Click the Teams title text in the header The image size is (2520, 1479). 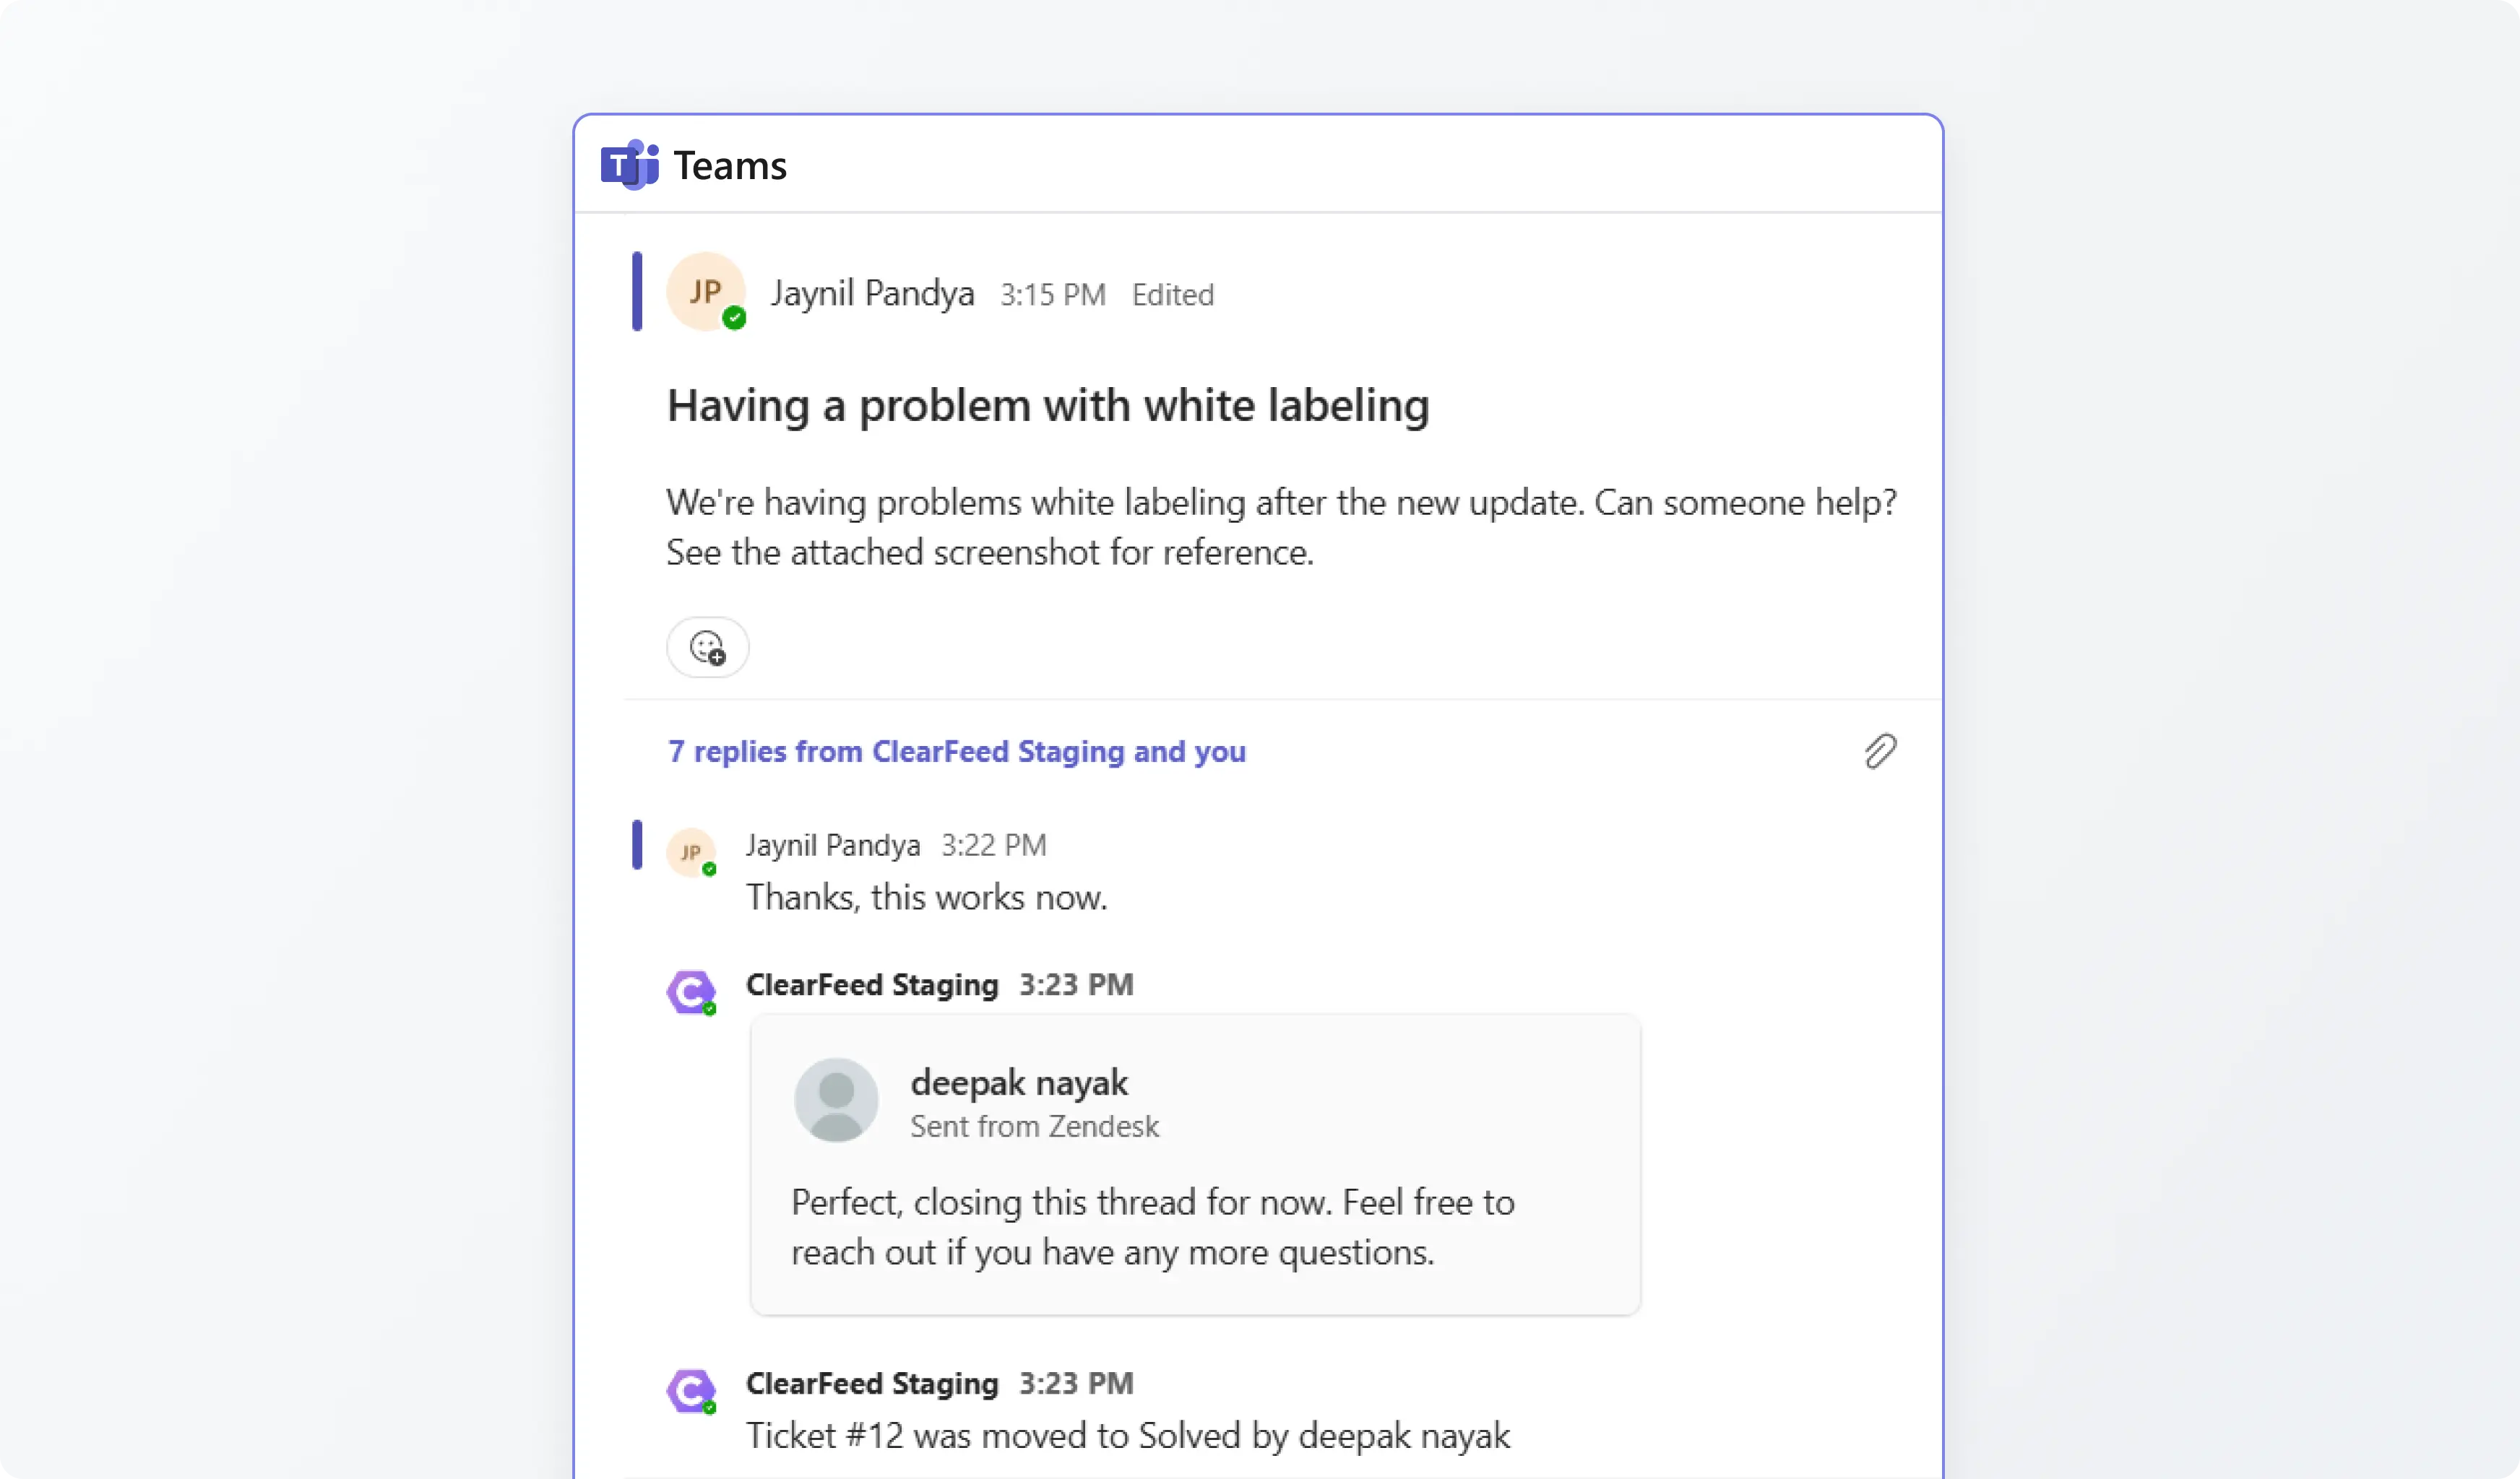point(730,166)
